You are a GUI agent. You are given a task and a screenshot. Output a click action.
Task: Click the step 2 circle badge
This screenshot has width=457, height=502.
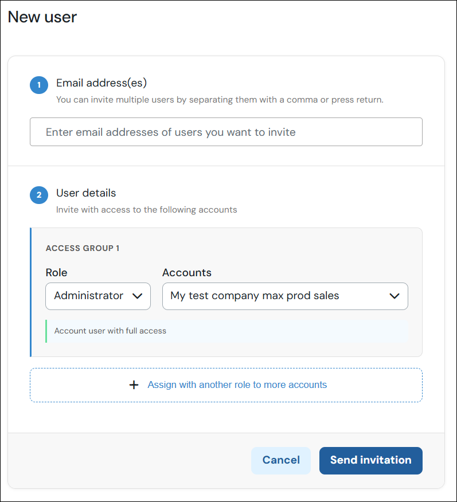39,195
